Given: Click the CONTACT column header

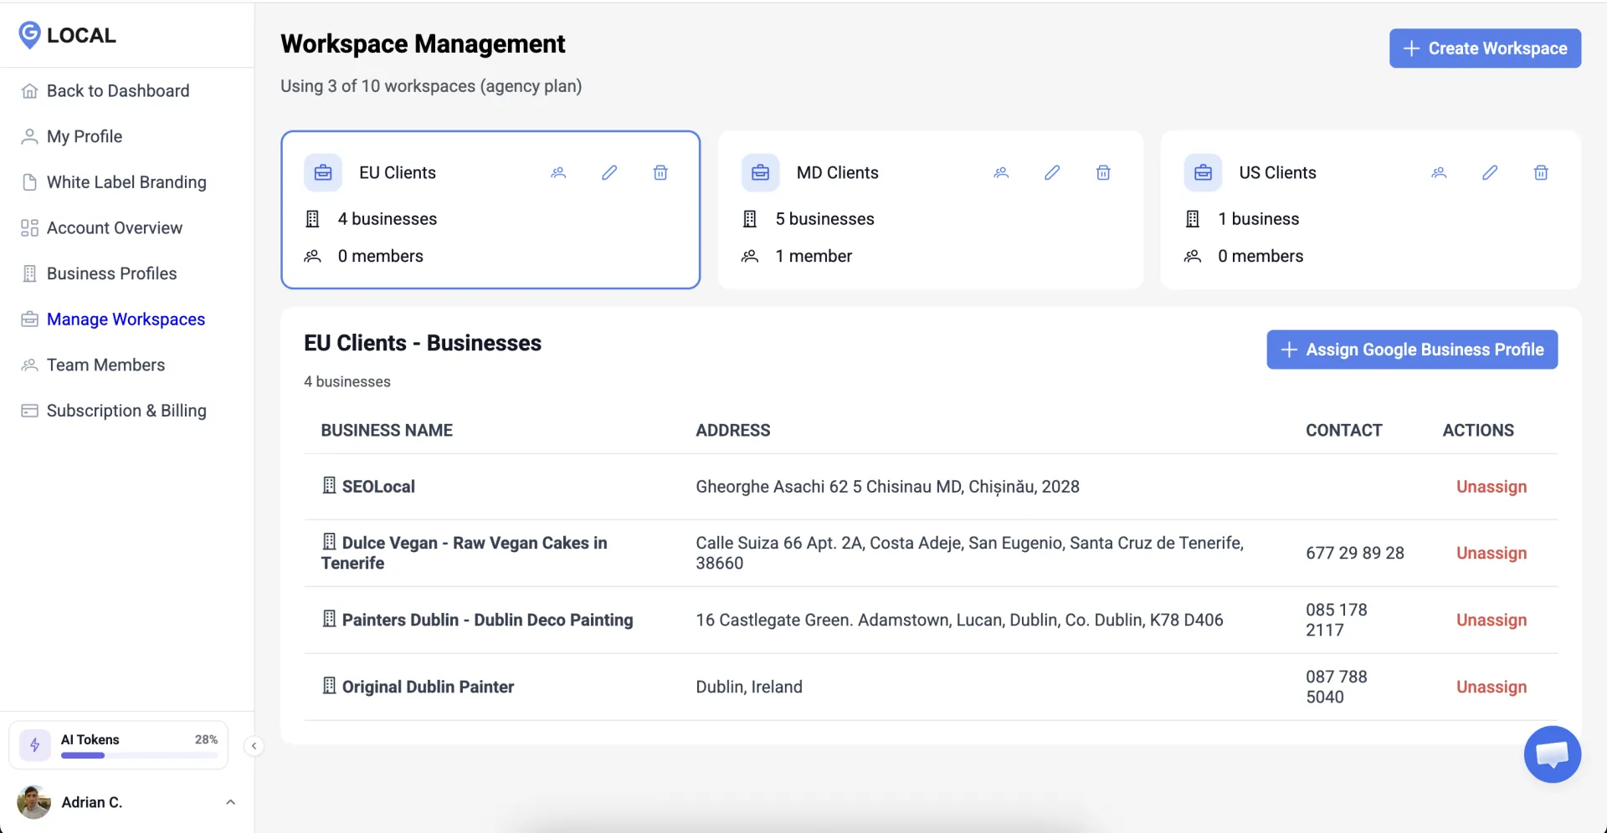Looking at the screenshot, I should tap(1344, 431).
